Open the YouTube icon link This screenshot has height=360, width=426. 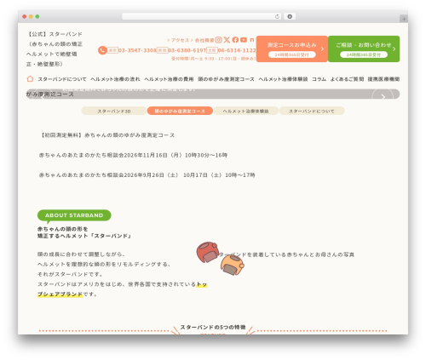(x=244, y=40)
